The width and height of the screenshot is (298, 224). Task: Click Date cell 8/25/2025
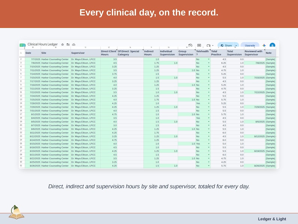point(33,162)
